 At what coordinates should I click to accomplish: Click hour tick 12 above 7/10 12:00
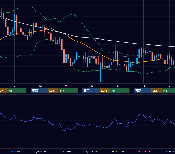pyautogui.click(x=92, y=86)
